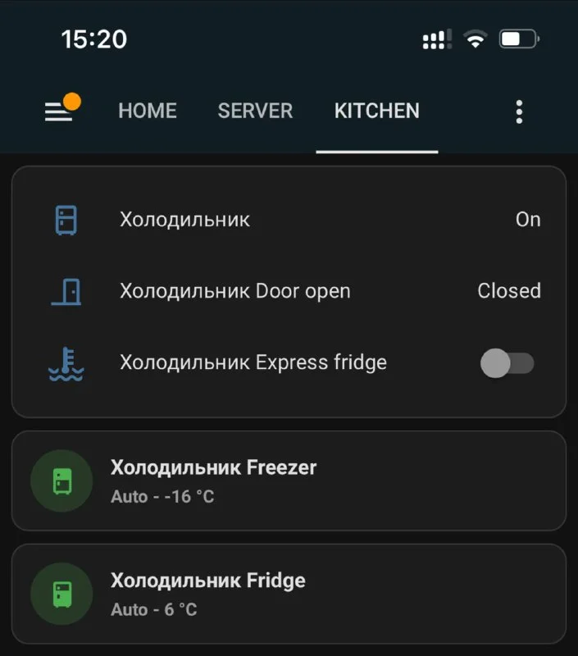578x656 pixels.
Task: Click the Door open Closed status
Action: pyautogui.click(x=509, y=291)
